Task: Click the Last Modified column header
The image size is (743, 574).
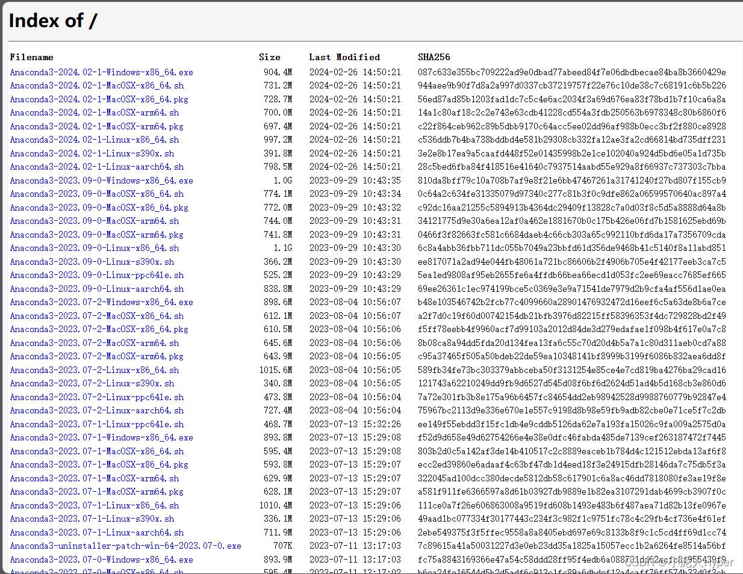Action: 344,57
